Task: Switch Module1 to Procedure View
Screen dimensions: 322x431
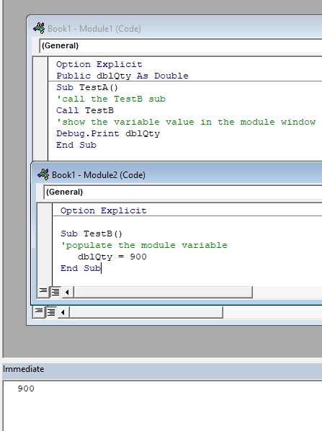Action: point(39,312)
